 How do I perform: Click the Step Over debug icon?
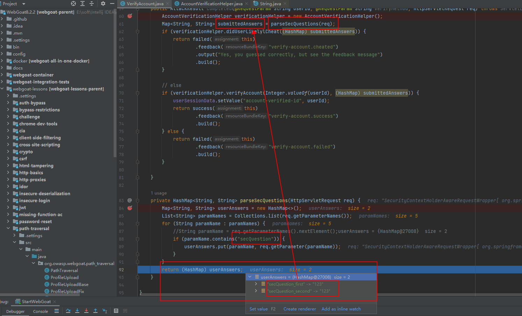pyautogui.click(x=68, y=311)
